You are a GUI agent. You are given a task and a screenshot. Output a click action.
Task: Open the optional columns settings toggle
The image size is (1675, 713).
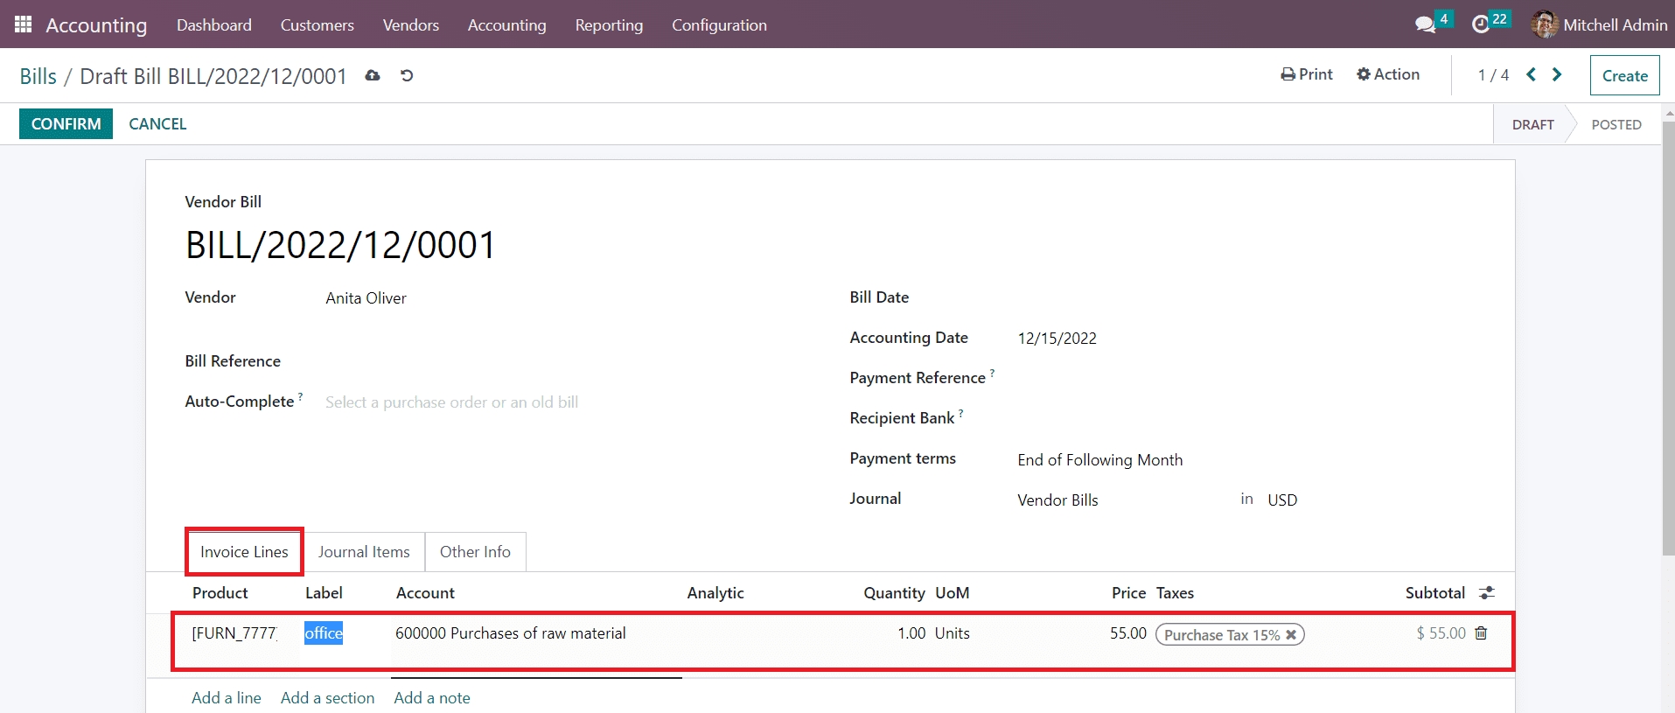1486,593
